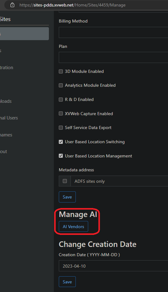
Task: Open the Plan selection field
Action: click(113, 57)
